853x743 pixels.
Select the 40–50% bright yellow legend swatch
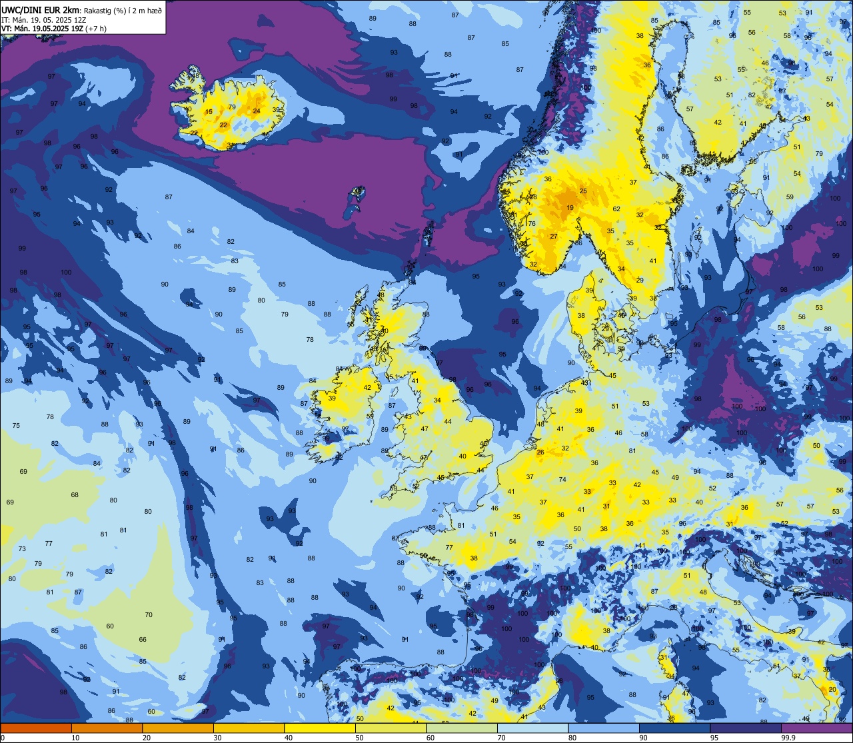(320, 728)
